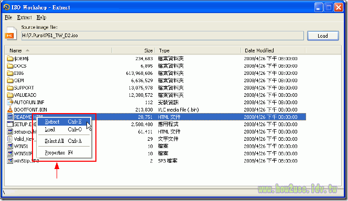Minimize the ISO Workshop window
This screenshot has width=348, height=201.
point(319,7)
